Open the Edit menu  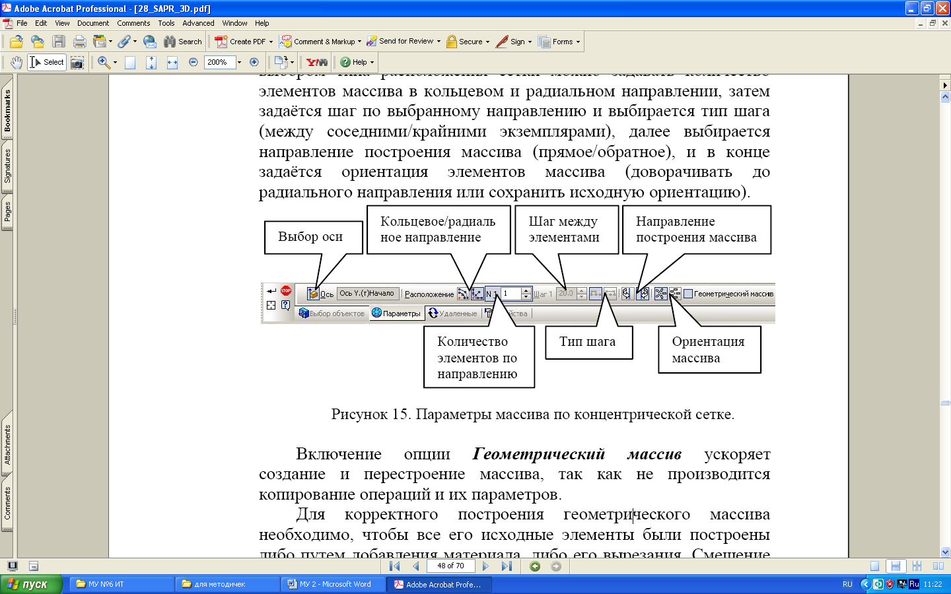pyautogui.click(x=41, y=23)
